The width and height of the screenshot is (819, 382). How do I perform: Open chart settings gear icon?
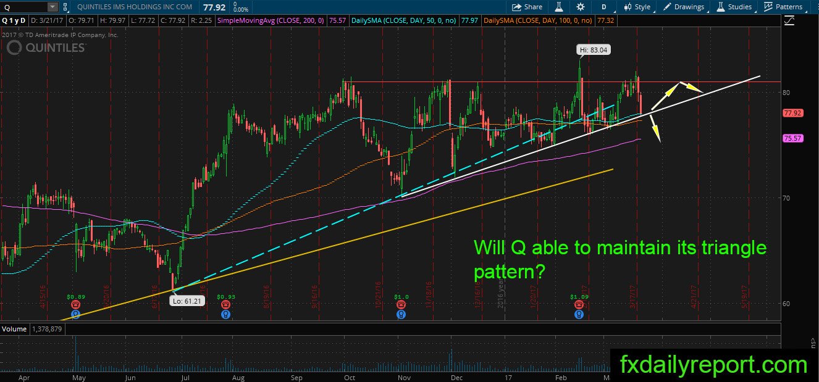(x=580, y=7)
